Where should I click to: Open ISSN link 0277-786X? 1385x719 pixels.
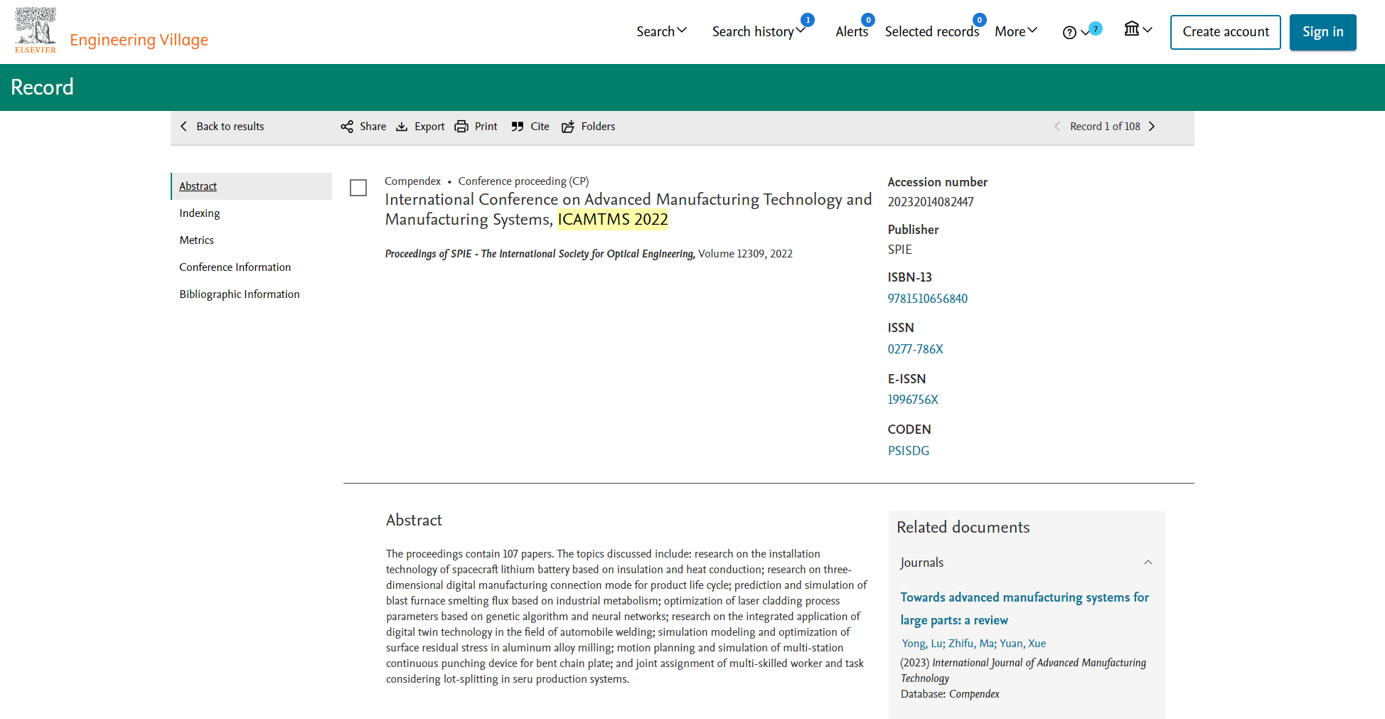tap(916, 349)
